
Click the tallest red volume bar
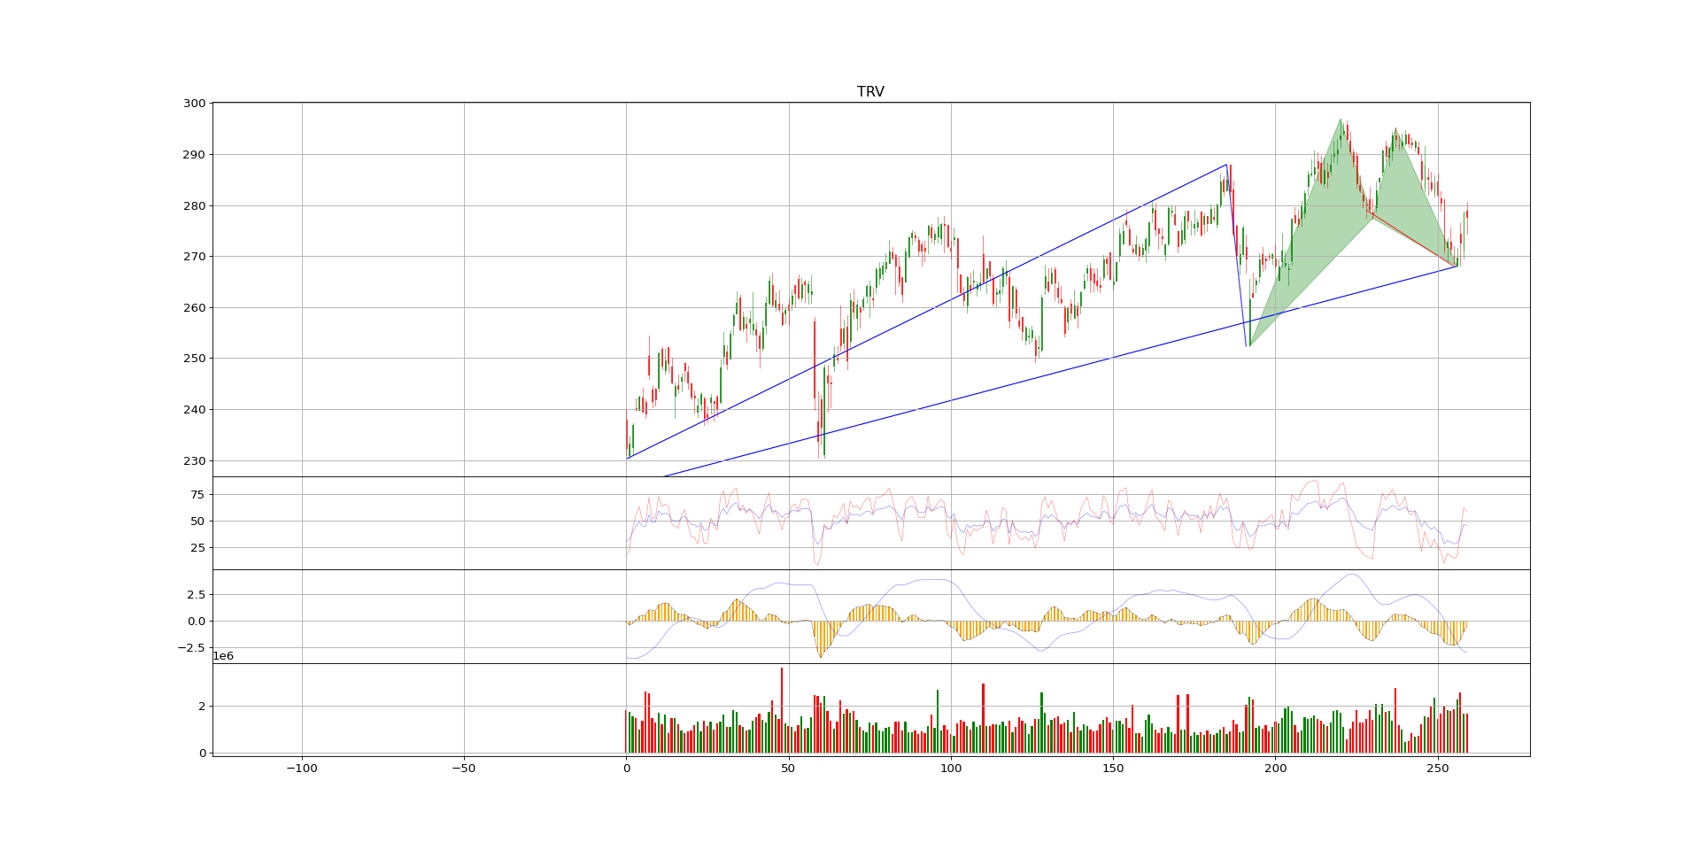point(782,708)
